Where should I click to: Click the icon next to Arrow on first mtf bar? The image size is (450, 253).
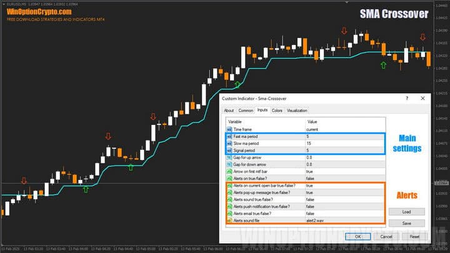coord(229,171)
